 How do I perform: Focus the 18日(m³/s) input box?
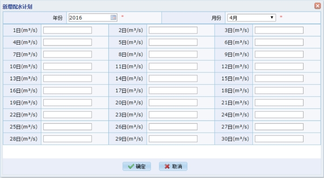[279, 90]
